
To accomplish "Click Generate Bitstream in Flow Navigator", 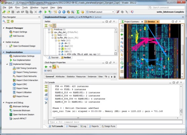I will click(21, 110).
